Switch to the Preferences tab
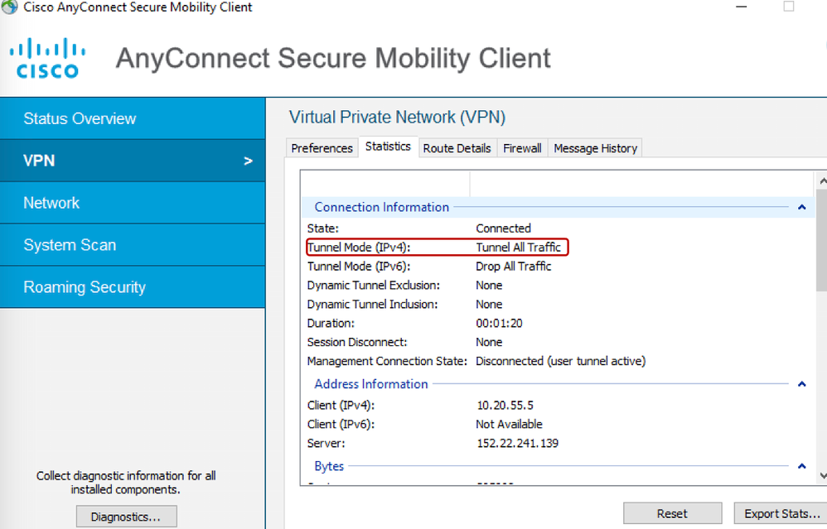The width and height of the screenshot is (827, 529). [x=322, y=148]
